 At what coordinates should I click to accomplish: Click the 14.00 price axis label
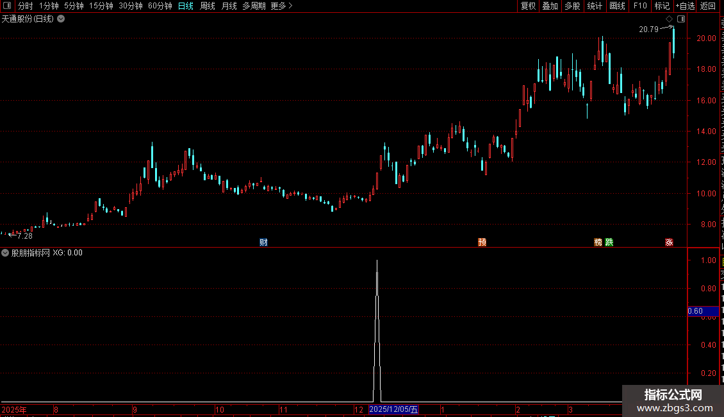pyautogui.click(x=706, y=132)
